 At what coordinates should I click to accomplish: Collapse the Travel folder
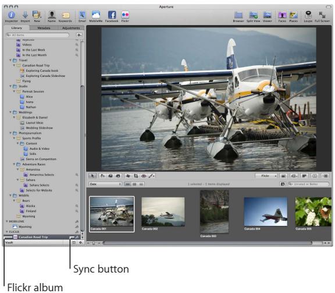pos(10,61)
